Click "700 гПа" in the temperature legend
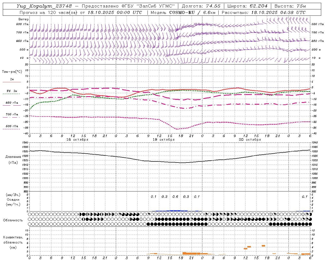This screenshot has width=325, height=260. click(x=12, y=115)
